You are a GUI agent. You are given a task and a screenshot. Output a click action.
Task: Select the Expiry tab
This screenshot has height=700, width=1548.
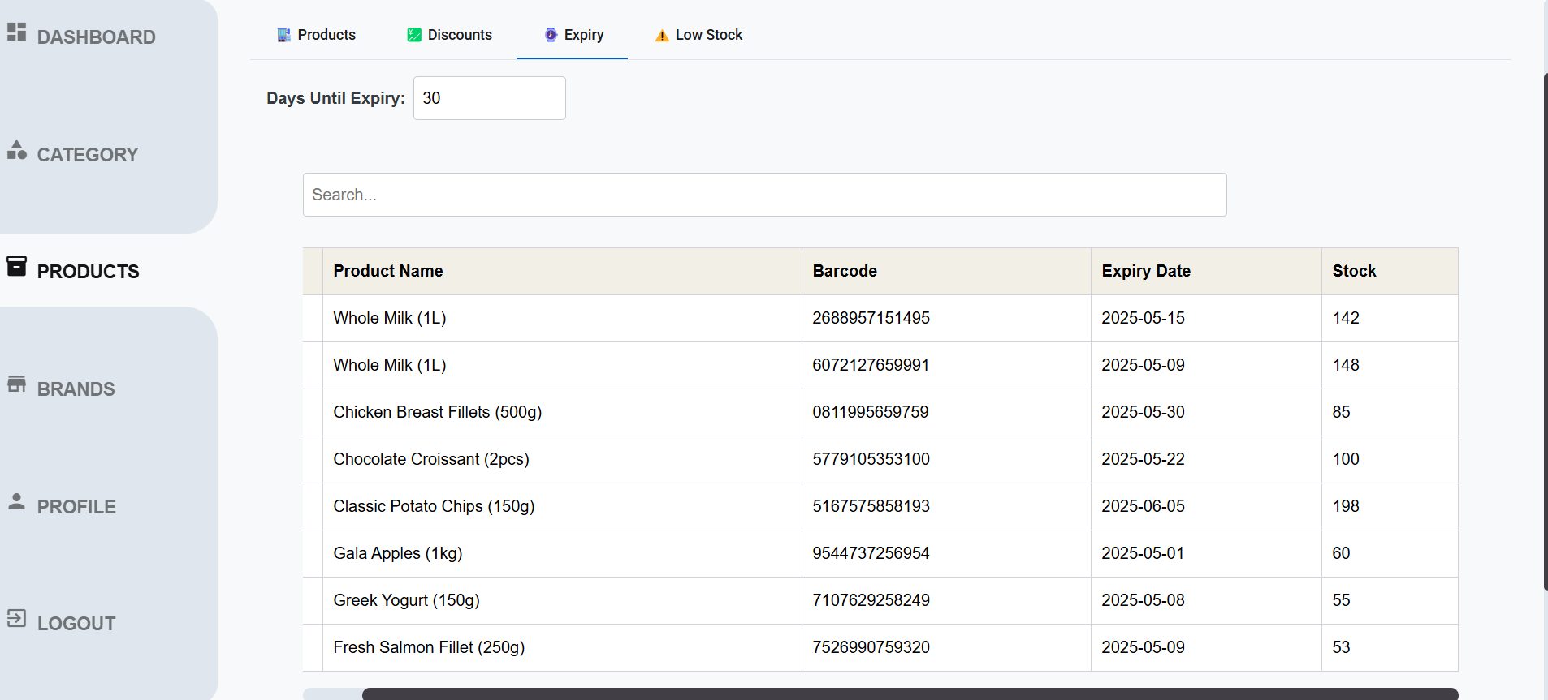point(573,35)
